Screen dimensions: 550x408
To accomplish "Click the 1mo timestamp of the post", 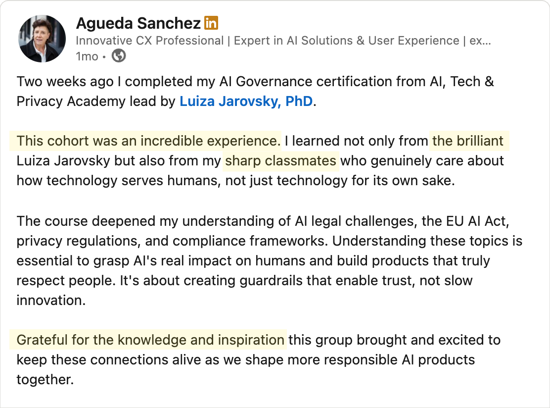I will point(87,56).
